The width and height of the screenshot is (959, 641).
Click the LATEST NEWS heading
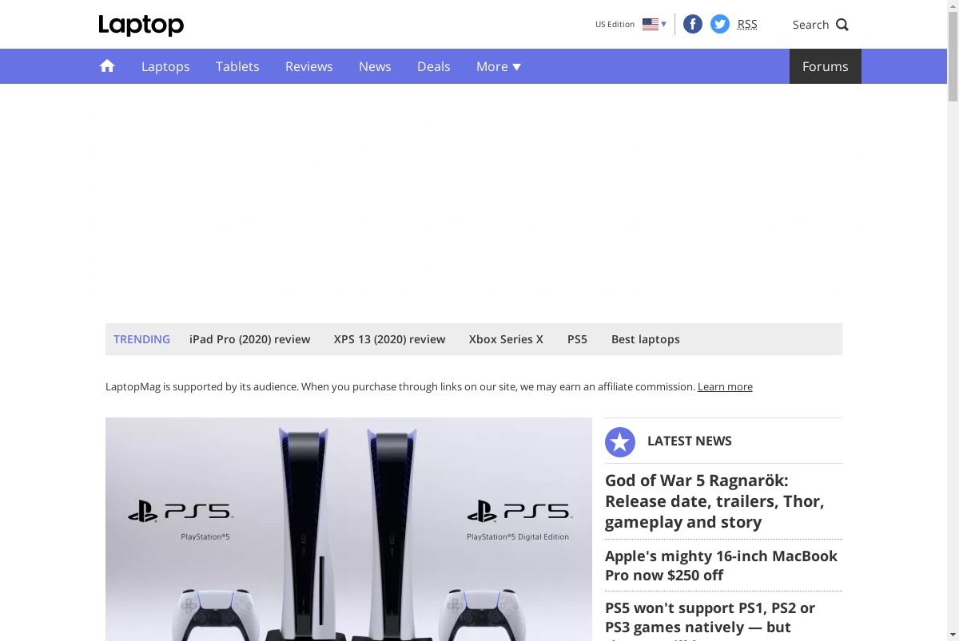point(690,441)
